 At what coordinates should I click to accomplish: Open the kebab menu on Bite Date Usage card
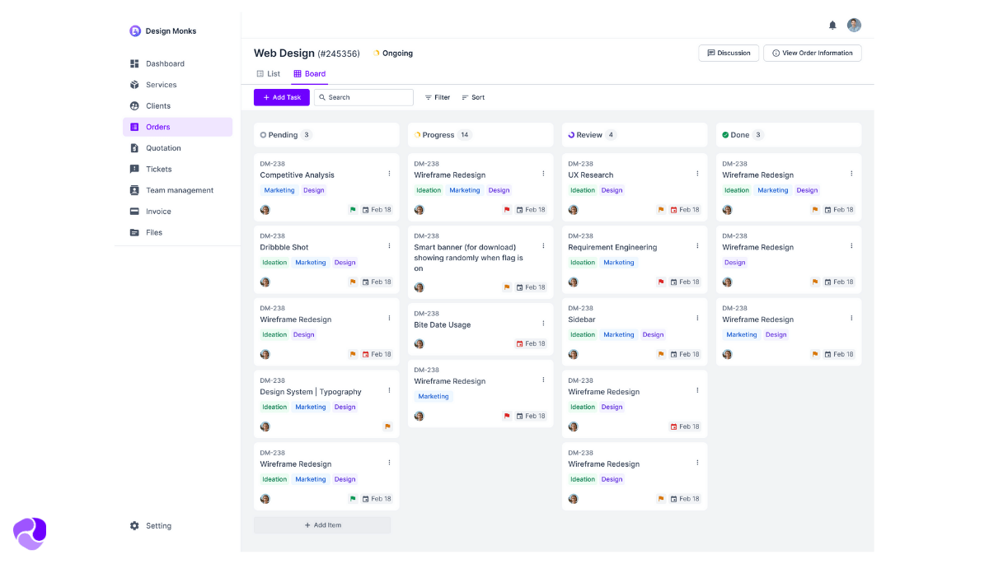tap(543, 324)
